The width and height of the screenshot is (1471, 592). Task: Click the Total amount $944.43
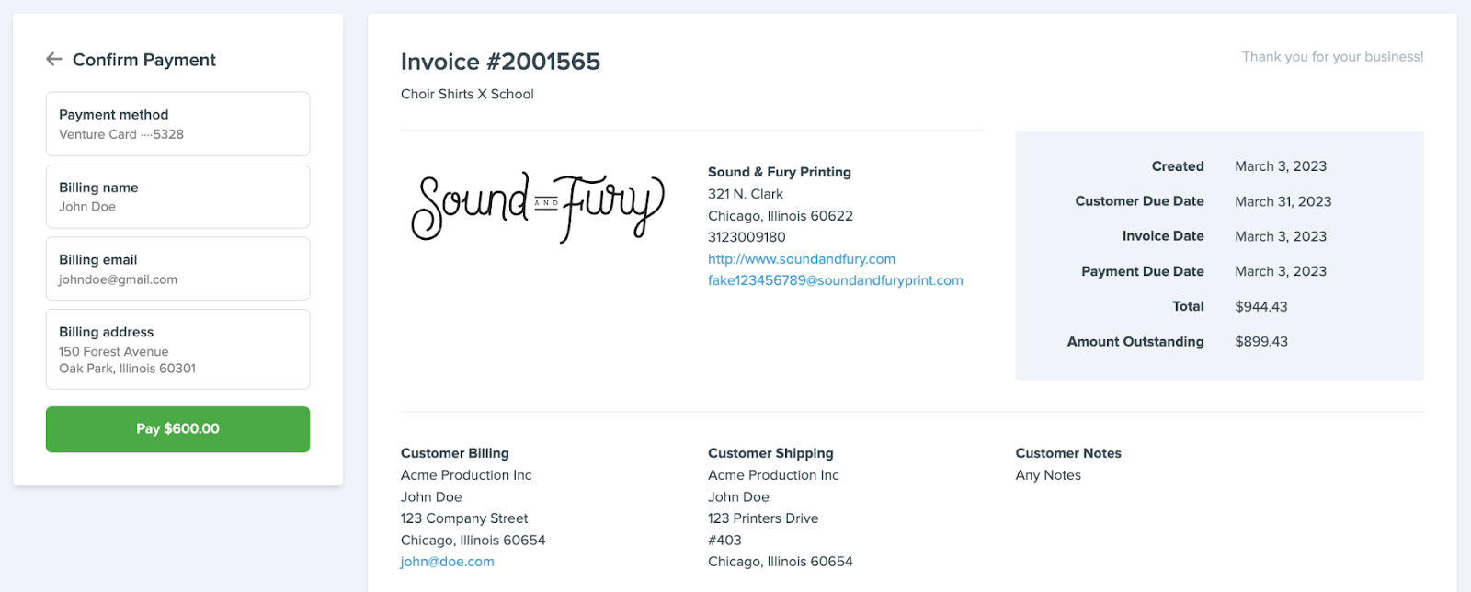click(1260, 306)
